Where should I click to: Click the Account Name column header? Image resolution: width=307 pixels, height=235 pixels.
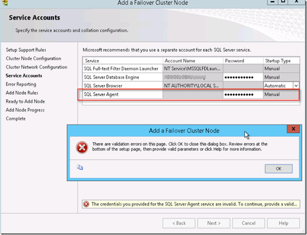(x=193, y=61)
